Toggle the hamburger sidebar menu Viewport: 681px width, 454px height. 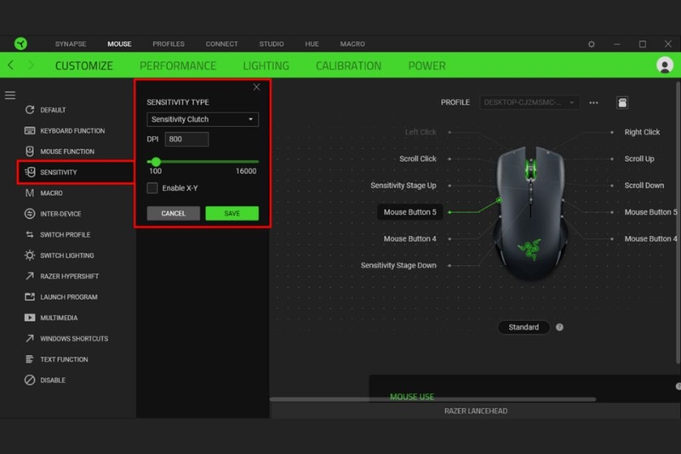coord(10,95)
